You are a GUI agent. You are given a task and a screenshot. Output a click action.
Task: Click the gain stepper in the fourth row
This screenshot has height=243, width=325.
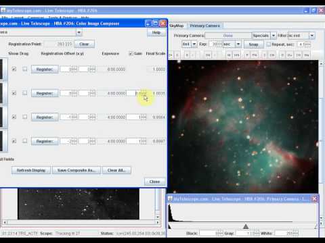144,141
